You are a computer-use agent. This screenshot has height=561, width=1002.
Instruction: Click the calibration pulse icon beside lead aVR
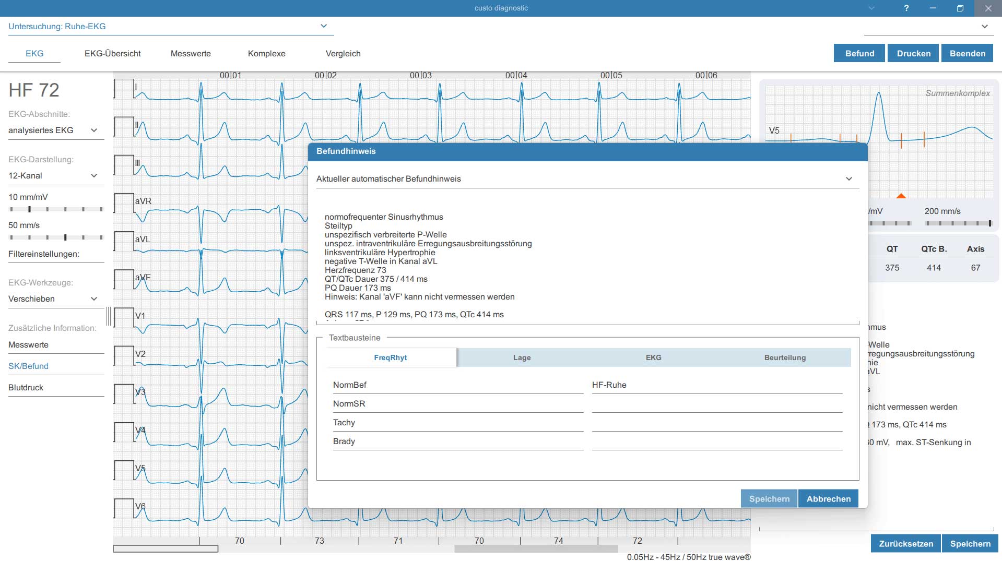(124, 203)
